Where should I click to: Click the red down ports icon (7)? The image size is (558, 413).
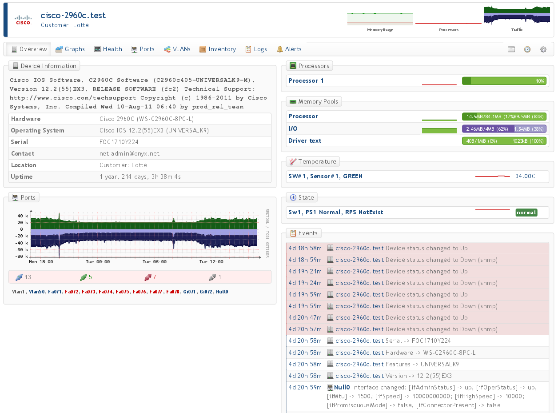click(x=147, y=277)
